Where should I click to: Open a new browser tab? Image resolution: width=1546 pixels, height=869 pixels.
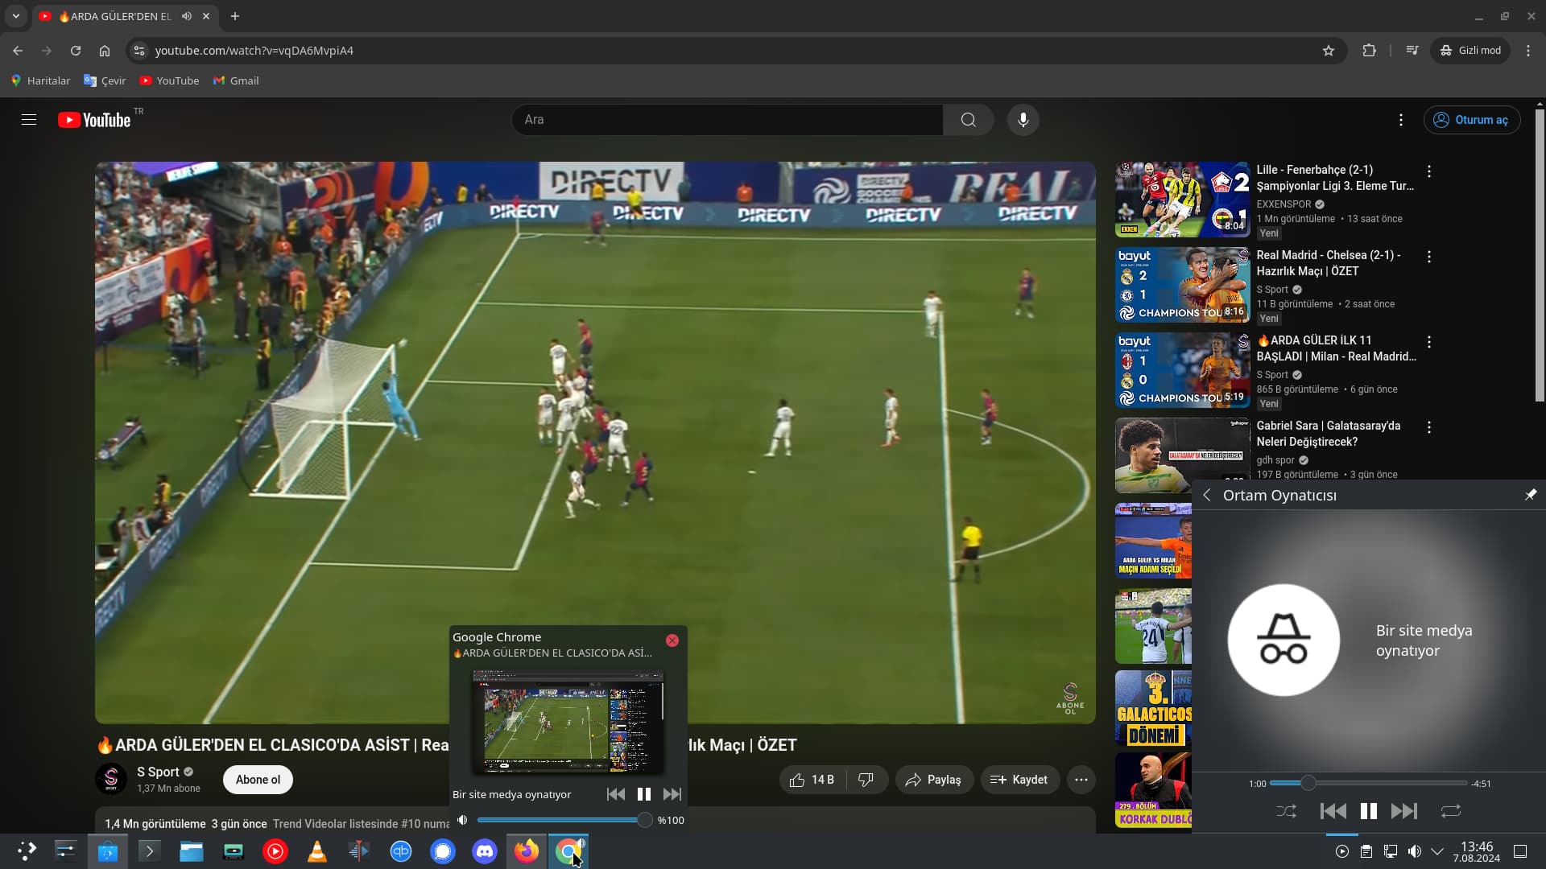pos(235,16)
